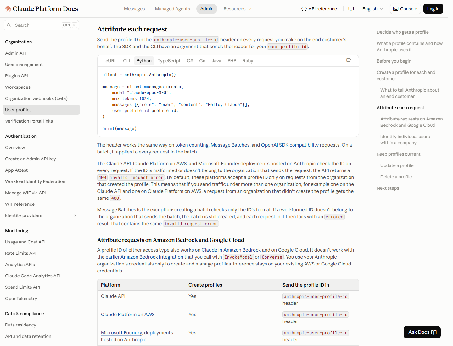
Task: Select the TypeScript code tab
Action: coord(169,61)
